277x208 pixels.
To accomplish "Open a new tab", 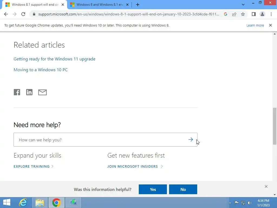I will [138, 5].
